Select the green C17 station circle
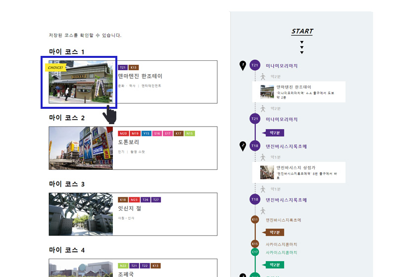 pos(255,252)
